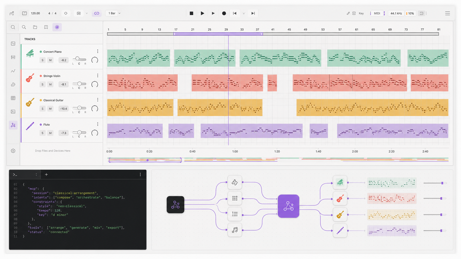461x259 pixels.
Task: Expand the chevron beside the capture icon
Action: [x=87, y=13]
